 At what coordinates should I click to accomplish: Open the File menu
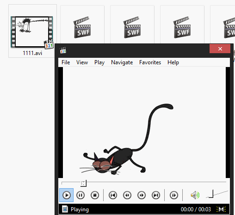pyautogui.click(x=66, y=62)
